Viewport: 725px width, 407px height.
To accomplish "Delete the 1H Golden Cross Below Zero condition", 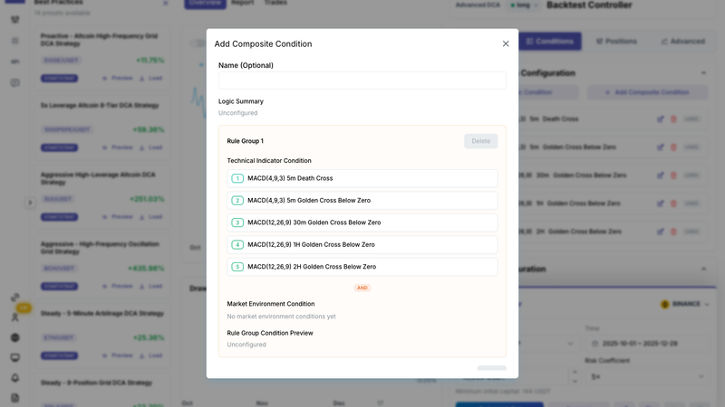I will click(x=673, y=203).
